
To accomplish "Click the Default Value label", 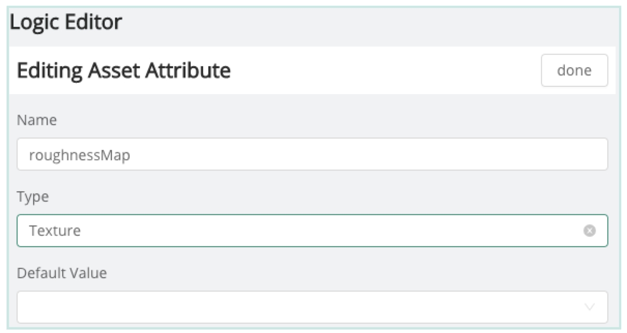I will pyautogui.click(x=62, y=273).
